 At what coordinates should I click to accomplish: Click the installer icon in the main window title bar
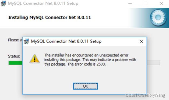[3, 3]
